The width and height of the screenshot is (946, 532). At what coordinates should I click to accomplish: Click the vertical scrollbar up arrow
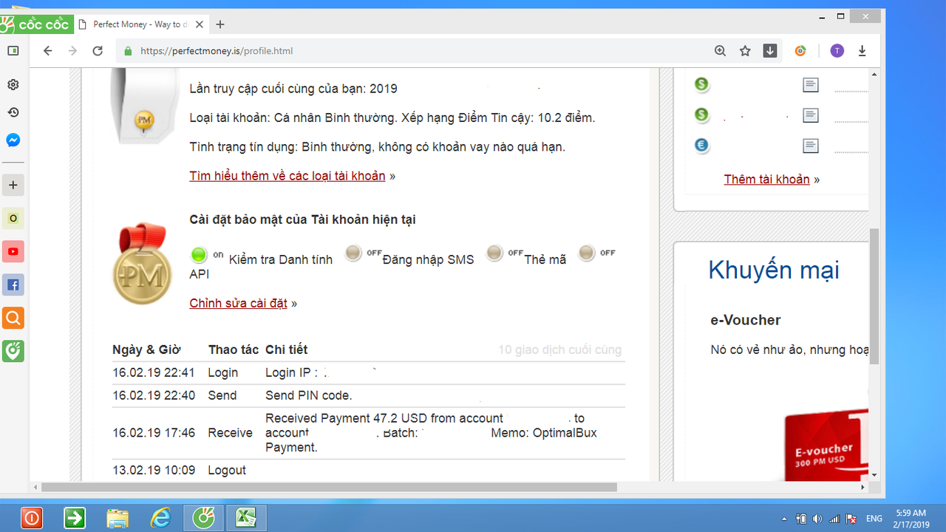[874, 74]
